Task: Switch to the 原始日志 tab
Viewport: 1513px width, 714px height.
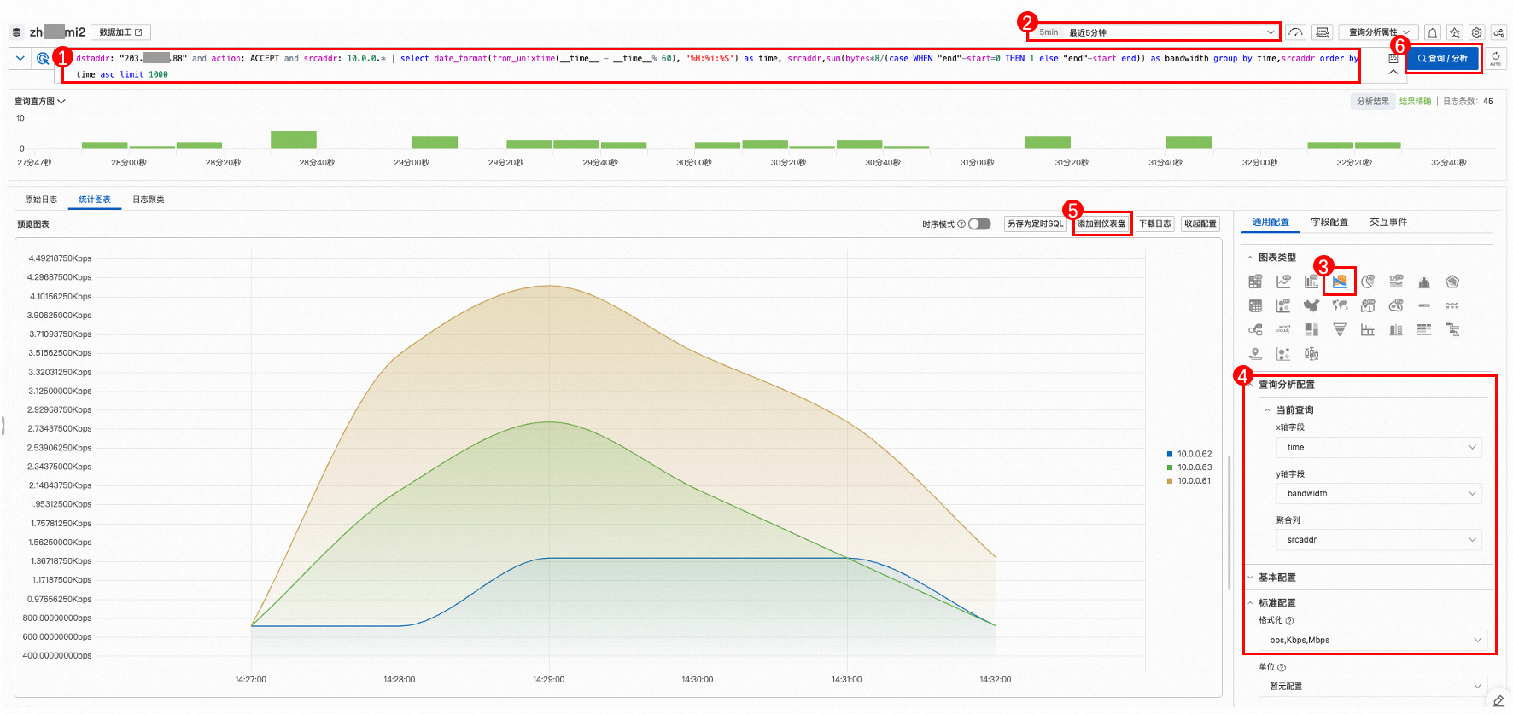Action: (x=41, y=200)
